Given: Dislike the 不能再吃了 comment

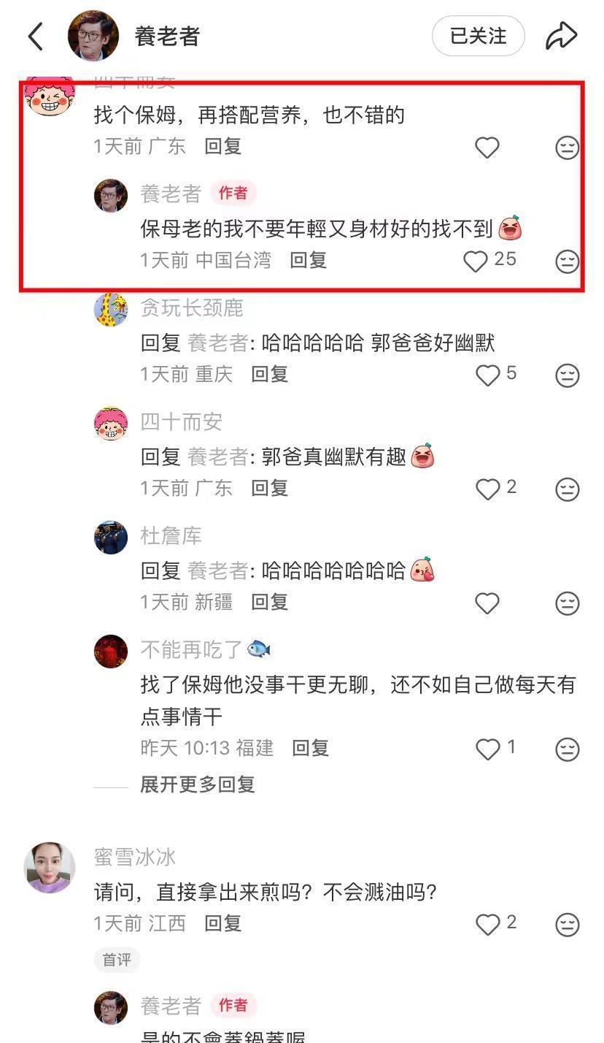Looking at the screenshot, I should (x=568, y=749).
